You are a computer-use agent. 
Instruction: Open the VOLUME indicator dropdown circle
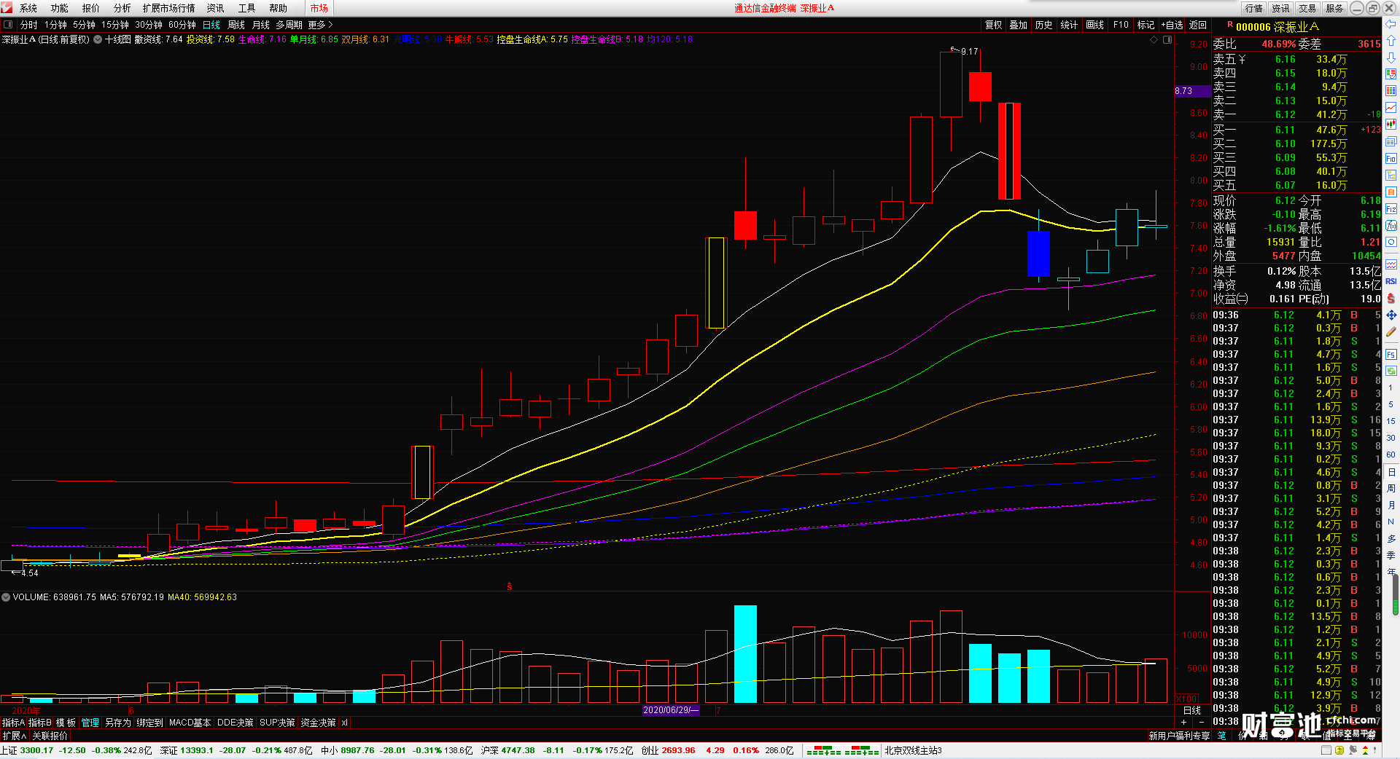click(x=6, y=597)
